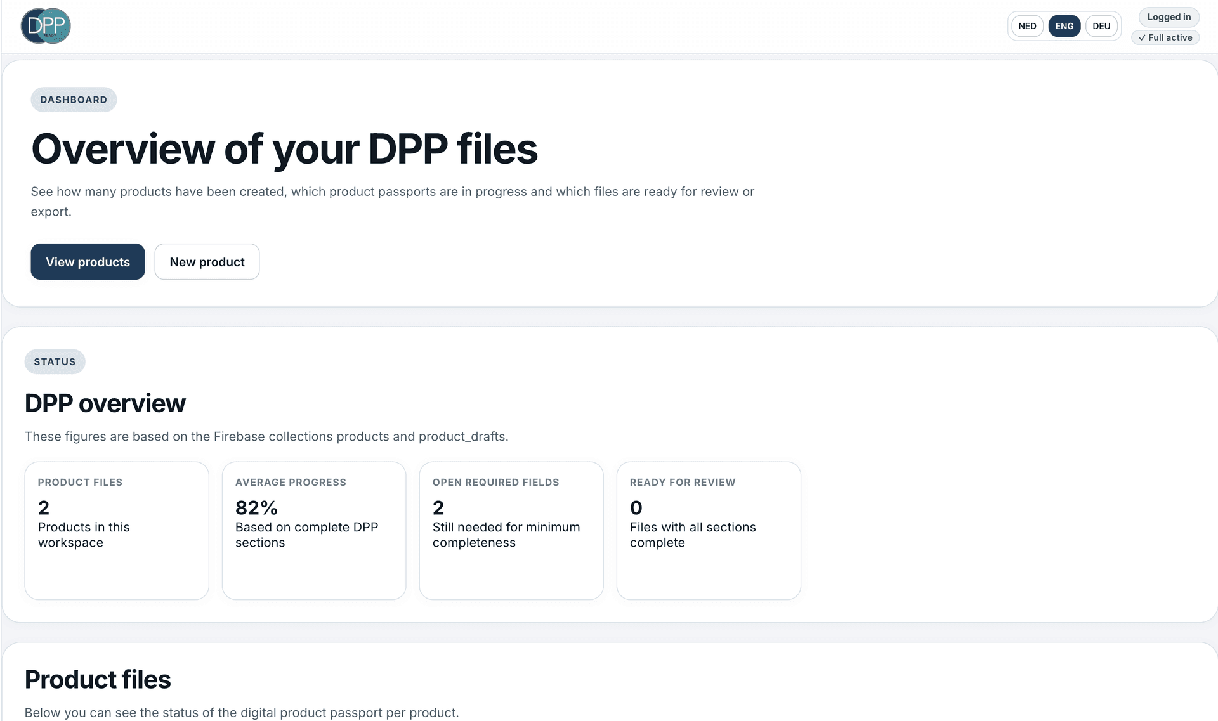Click the STATUS label pill
Viewport: 1218px width, 721px height.
click(55, 361)
